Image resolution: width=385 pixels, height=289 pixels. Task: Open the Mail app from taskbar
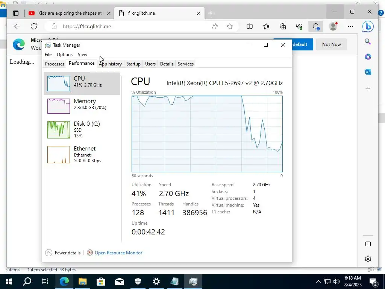pos(119,281)
